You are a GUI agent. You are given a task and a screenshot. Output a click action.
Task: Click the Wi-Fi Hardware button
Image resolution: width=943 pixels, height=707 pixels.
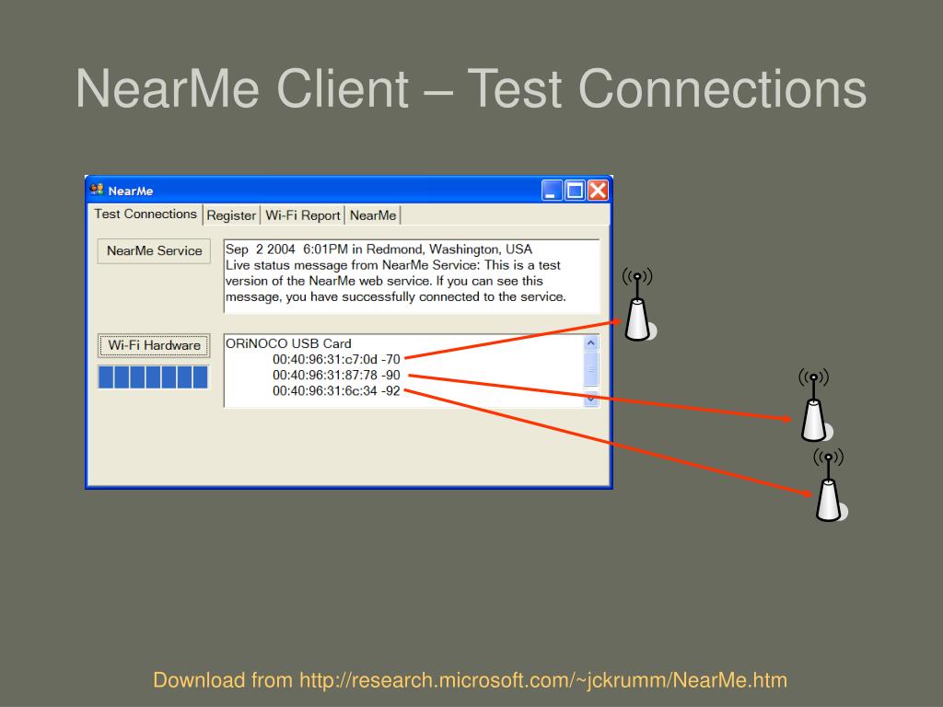click(154, 345)
